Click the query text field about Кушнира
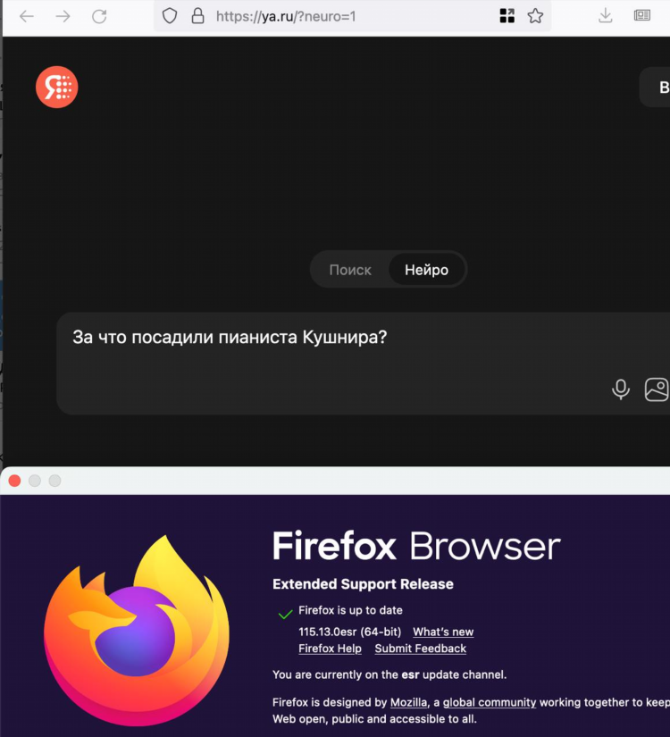 (x=363, y=363)
